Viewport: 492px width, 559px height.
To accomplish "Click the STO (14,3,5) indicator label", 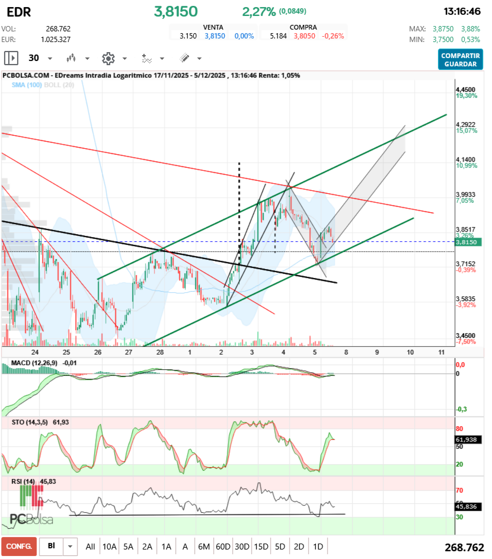I will click(x=30, y=422).
